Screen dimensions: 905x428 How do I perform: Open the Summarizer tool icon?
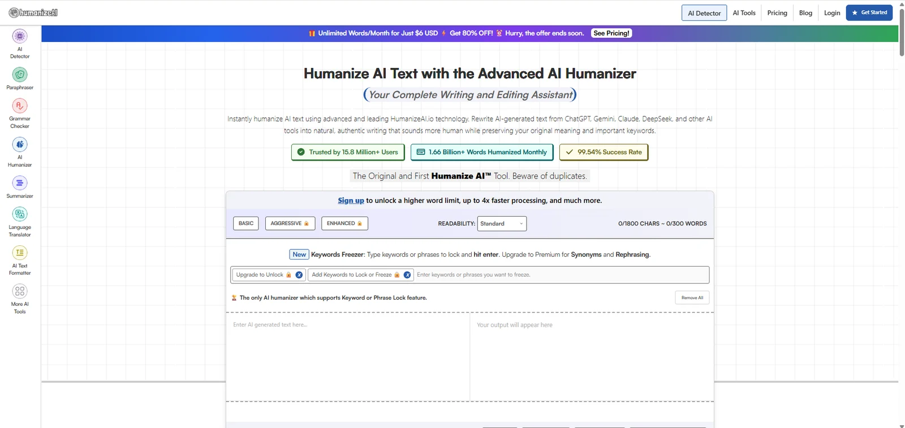point(20,183)
